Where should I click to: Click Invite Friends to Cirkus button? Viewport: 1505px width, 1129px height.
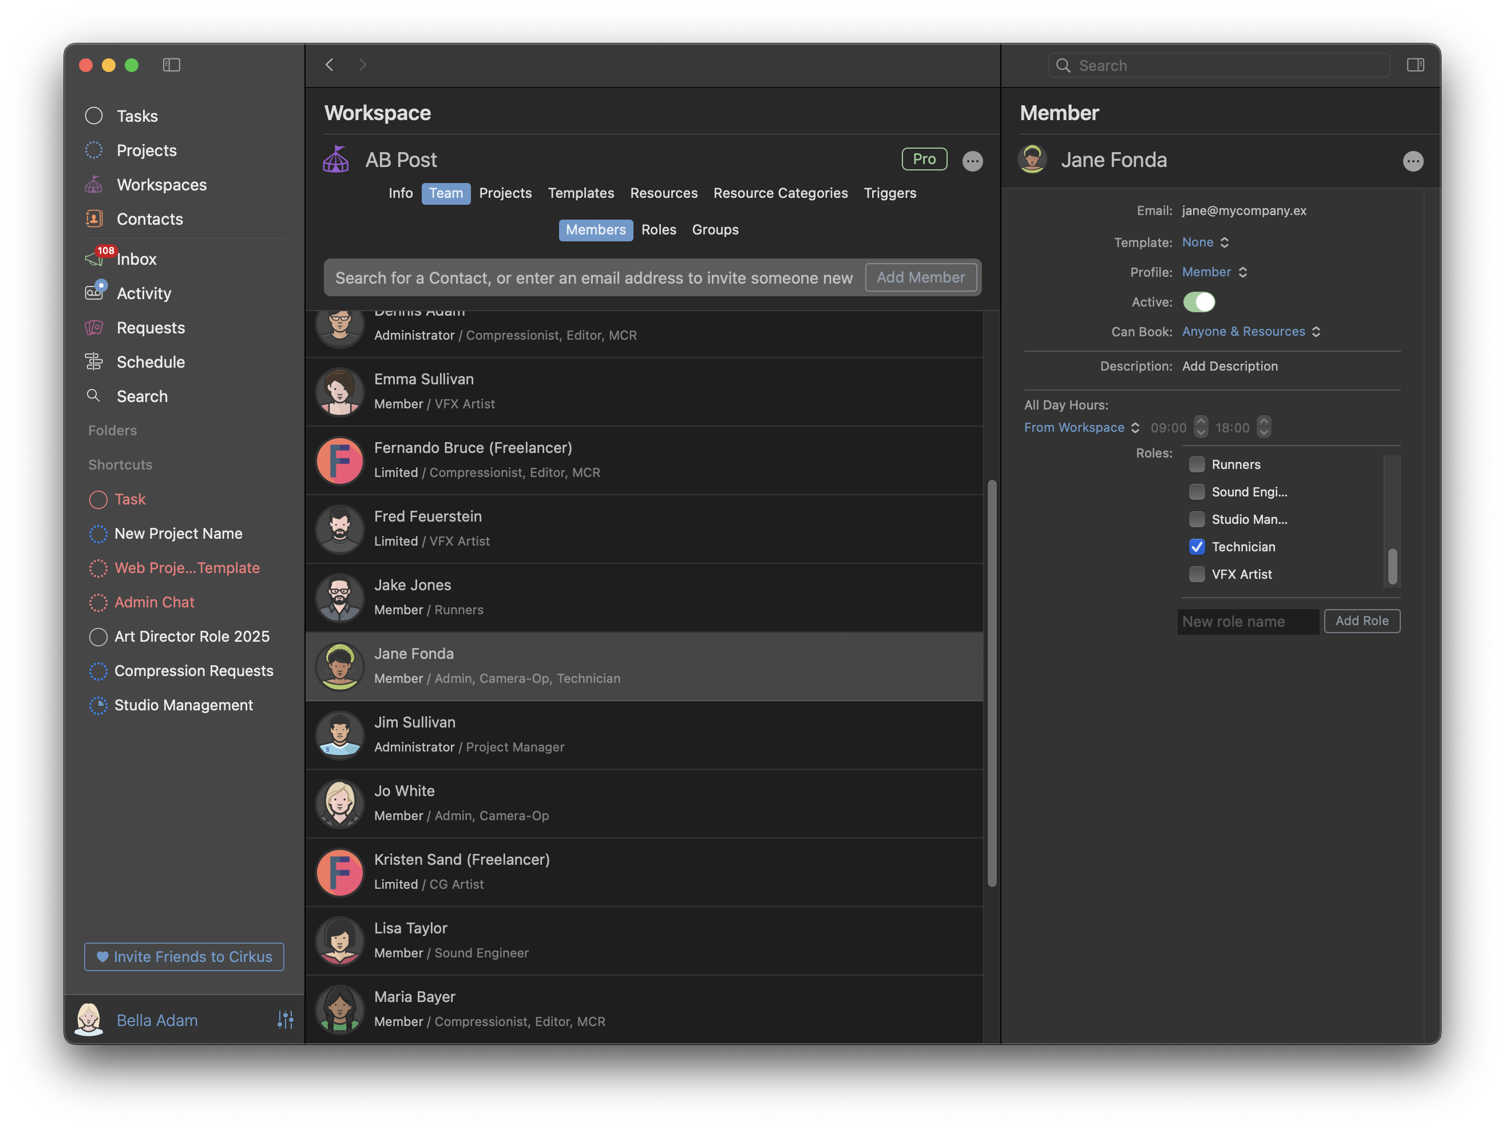click(184, 956)
